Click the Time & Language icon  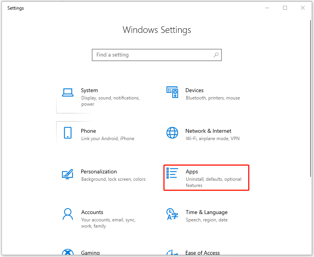(172, 214)
